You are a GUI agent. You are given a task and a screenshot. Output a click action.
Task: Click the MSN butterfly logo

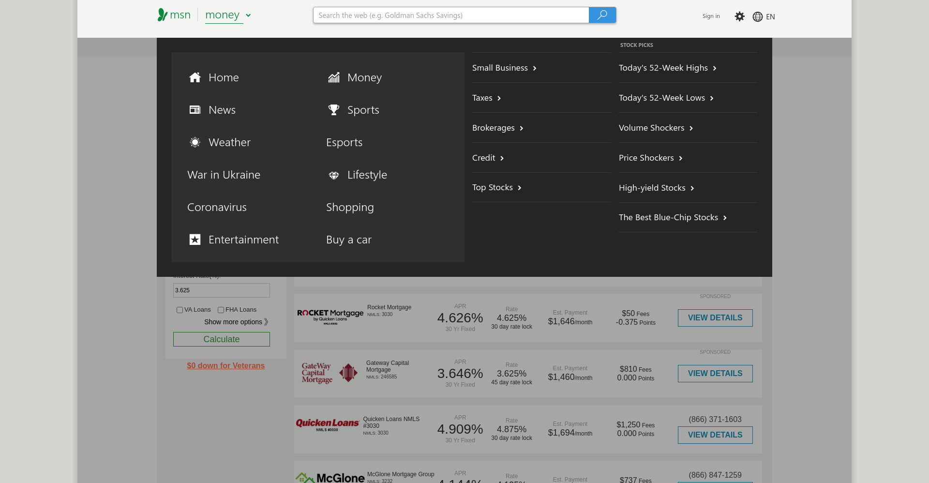pos(163,15)
